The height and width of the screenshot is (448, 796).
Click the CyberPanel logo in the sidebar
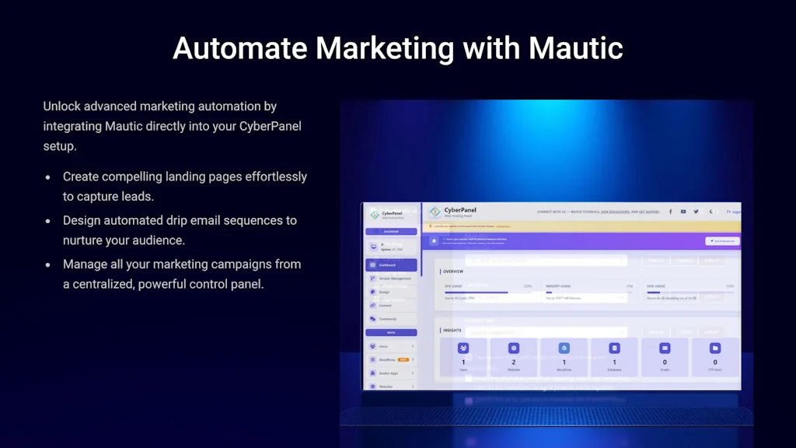coord(375,215)
